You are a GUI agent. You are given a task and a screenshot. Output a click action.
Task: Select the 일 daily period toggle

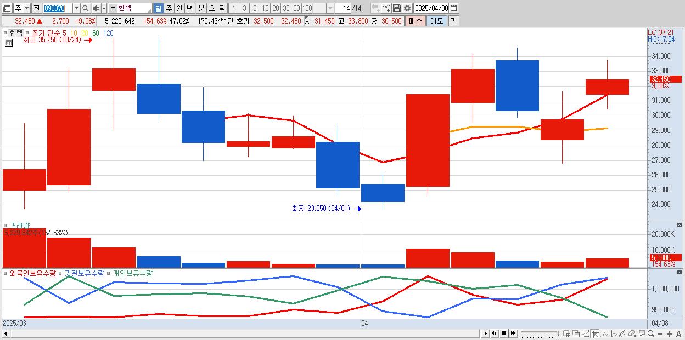tap(158, 8)
